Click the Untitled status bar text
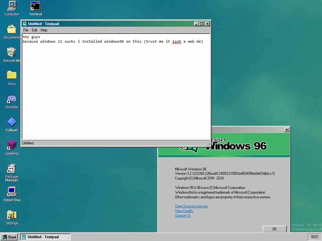Screen dimensions: 322x241 28,143
